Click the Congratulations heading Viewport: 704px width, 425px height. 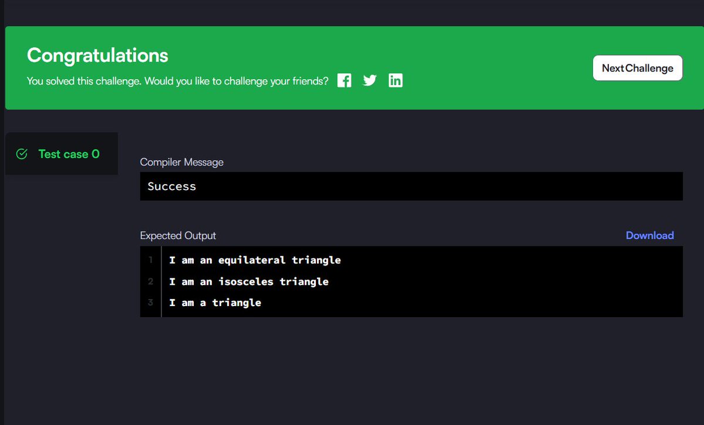pos(97,55)
